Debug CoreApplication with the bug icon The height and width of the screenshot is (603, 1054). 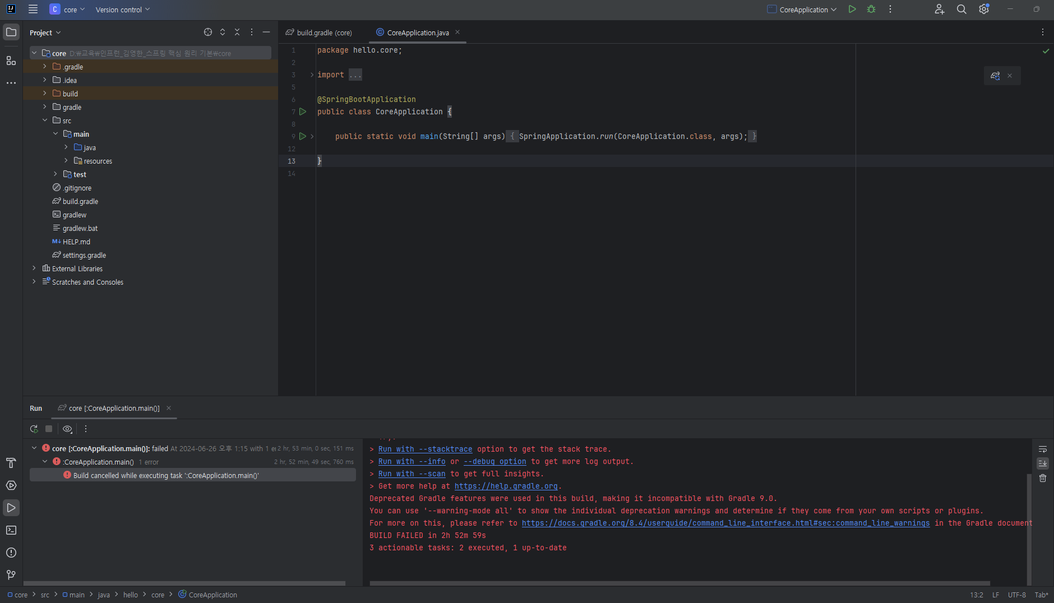(871, 9)
